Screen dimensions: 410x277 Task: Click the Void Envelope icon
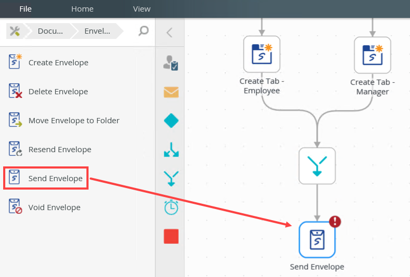pos(15,206)
